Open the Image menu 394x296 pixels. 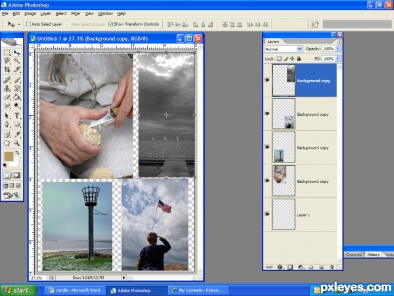[x=30, y=14]
